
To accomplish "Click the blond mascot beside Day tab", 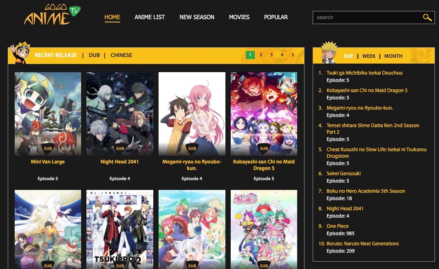I will tap(329, 52).
